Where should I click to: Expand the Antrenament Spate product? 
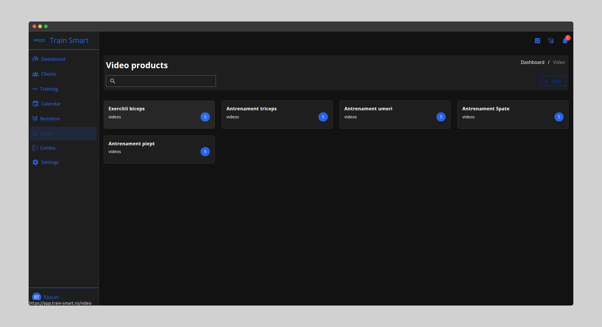(513, 114)
